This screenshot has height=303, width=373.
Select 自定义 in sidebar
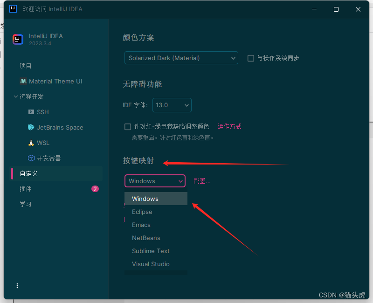click(x=57, y=173)
